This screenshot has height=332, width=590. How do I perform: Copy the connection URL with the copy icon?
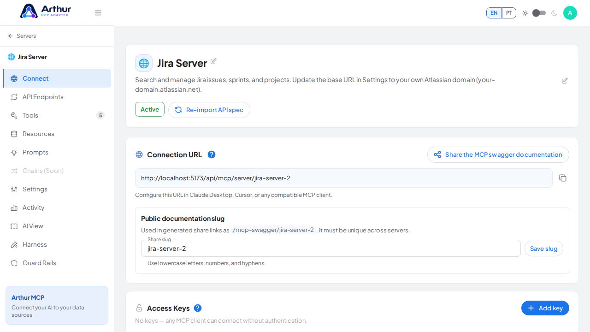pos(563,178)
